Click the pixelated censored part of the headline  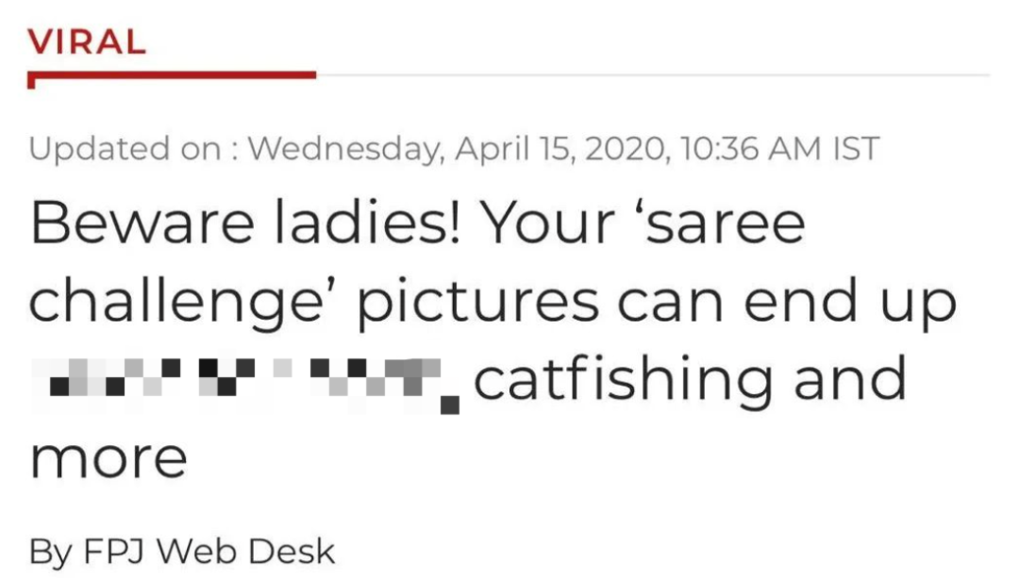[x=247, y=381]
